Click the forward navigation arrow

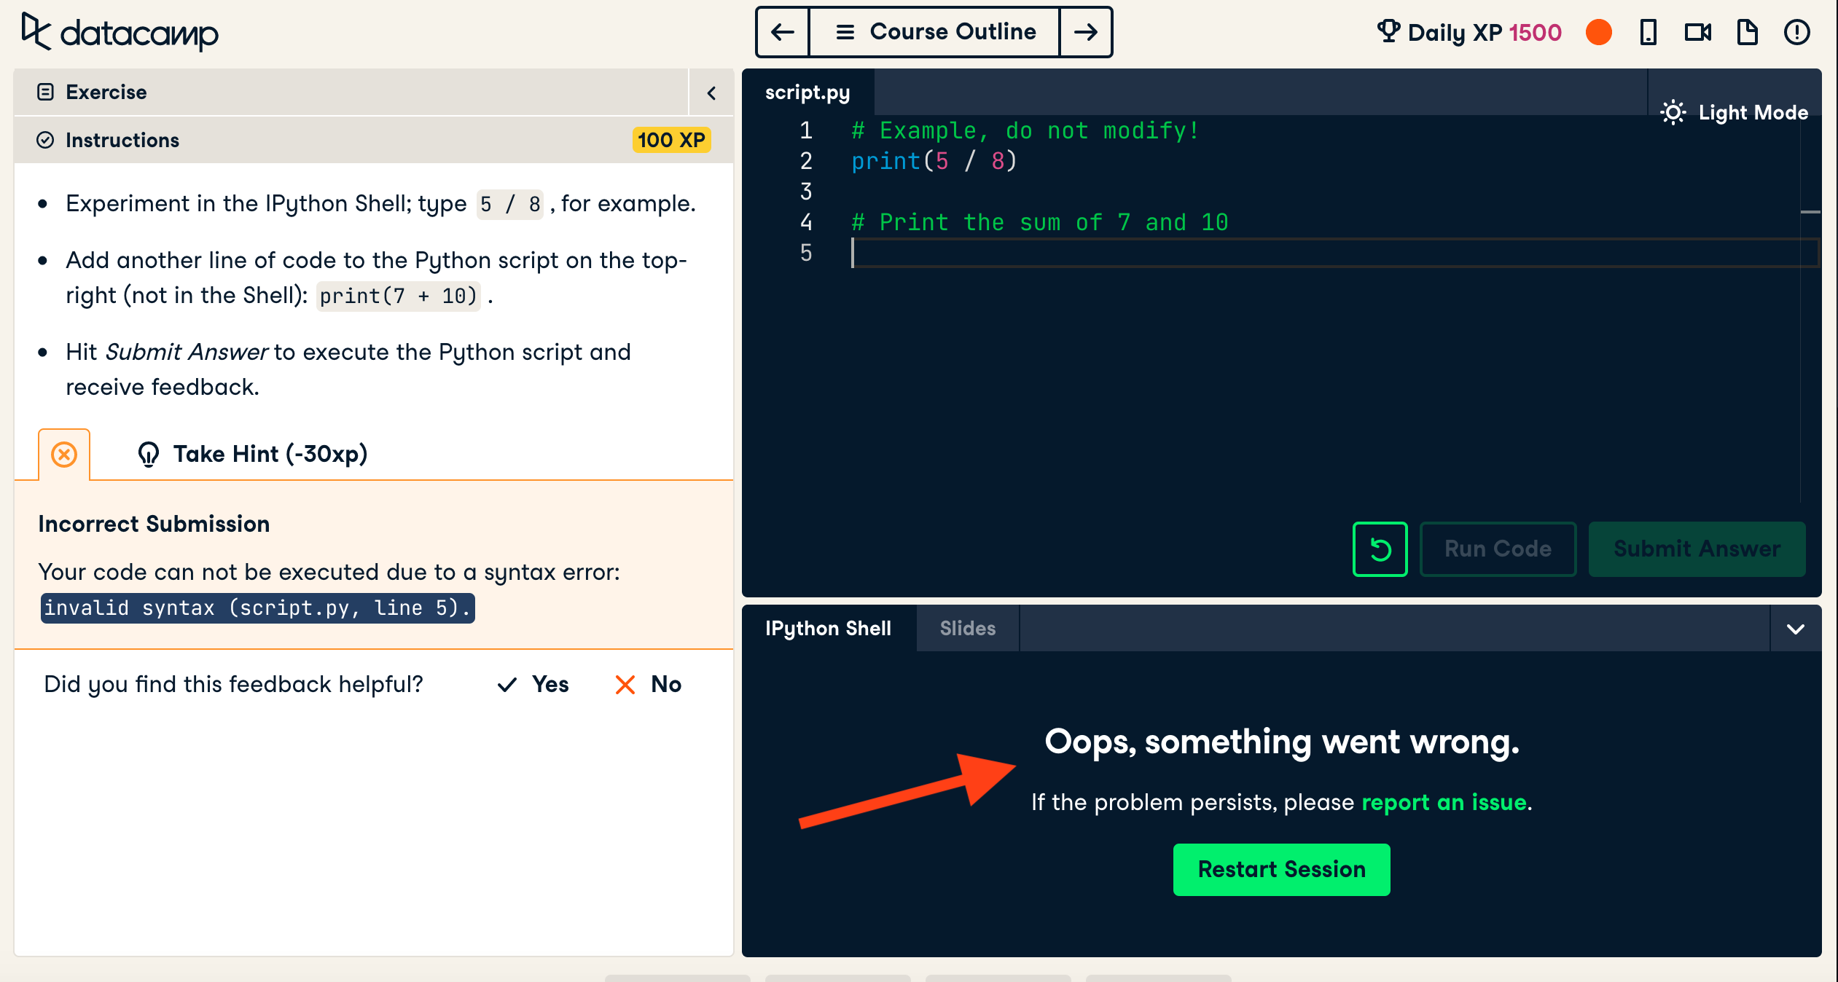(1086, 31)
